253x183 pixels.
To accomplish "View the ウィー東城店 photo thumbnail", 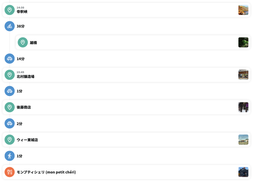I will 243,140.
